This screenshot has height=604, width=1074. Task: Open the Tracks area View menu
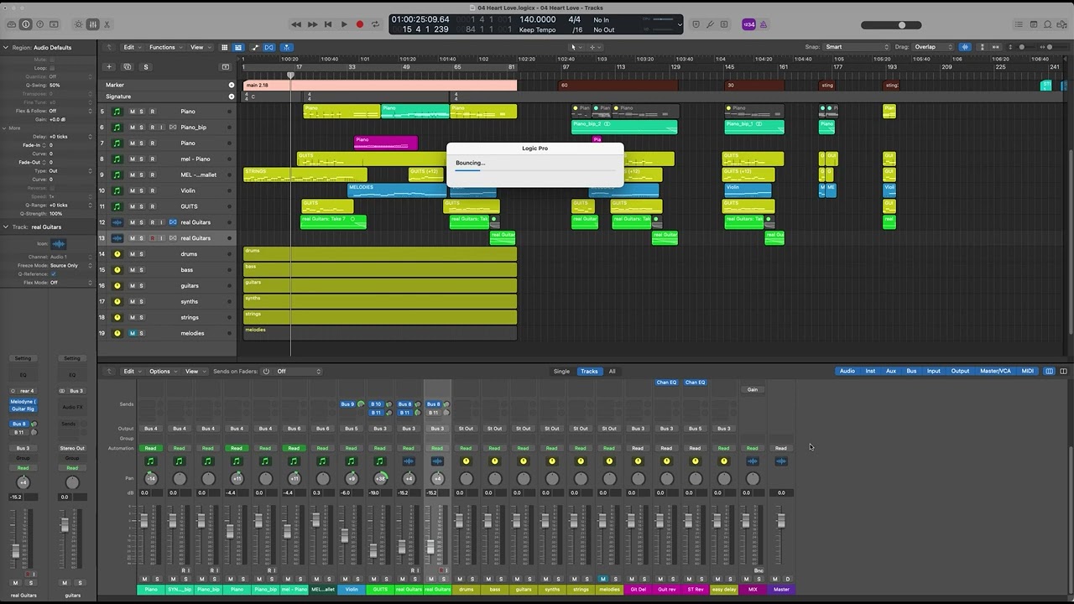pyautogui.click(x=199, y=47)
